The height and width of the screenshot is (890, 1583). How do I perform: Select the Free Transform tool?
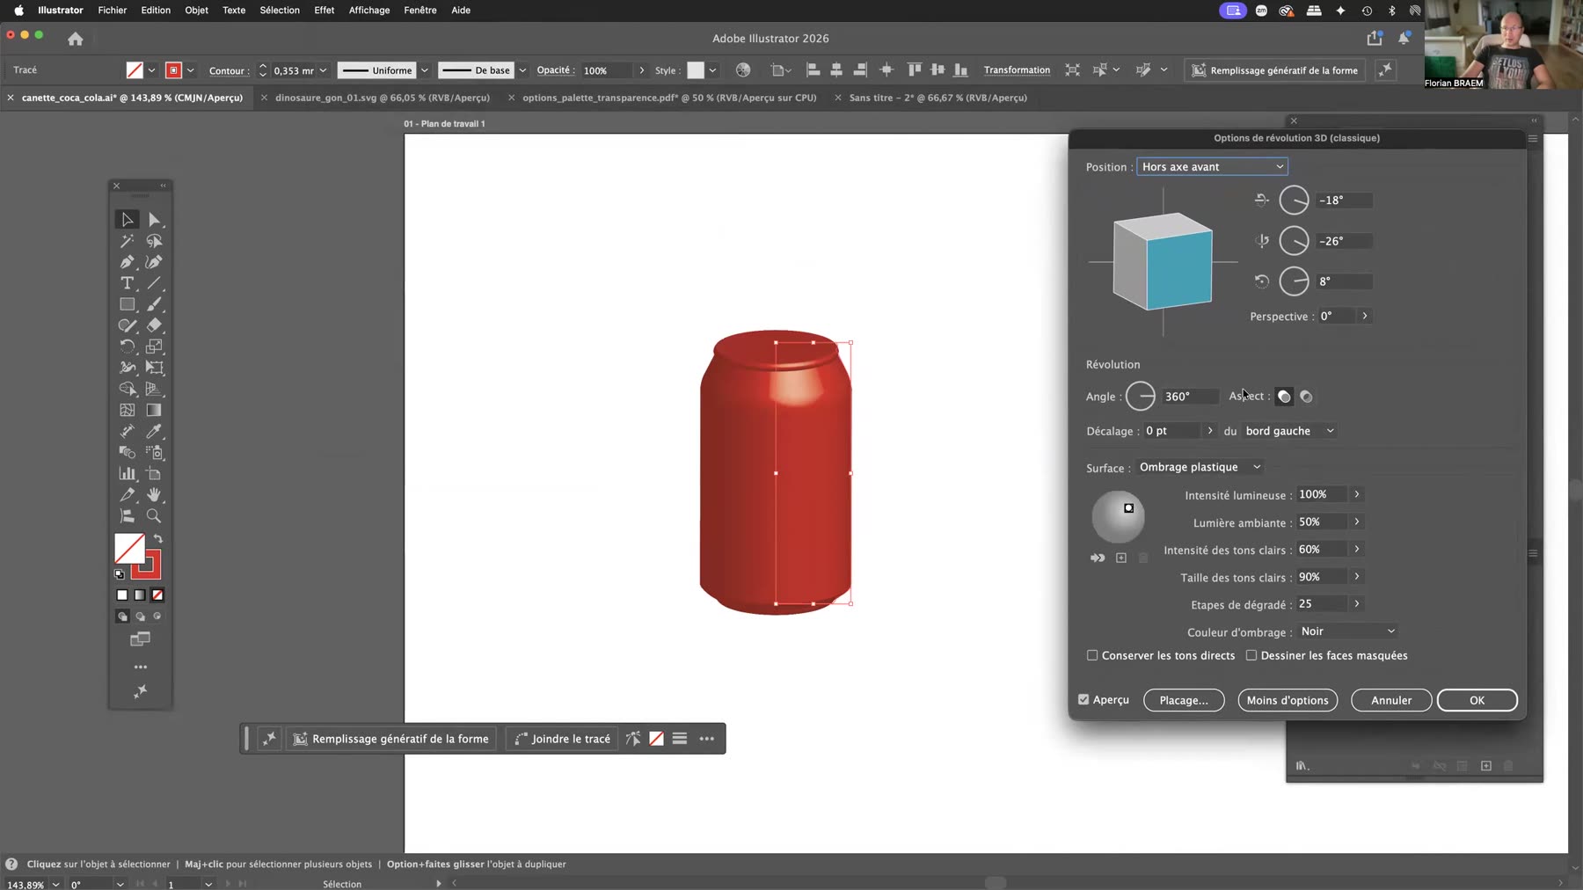155,368
